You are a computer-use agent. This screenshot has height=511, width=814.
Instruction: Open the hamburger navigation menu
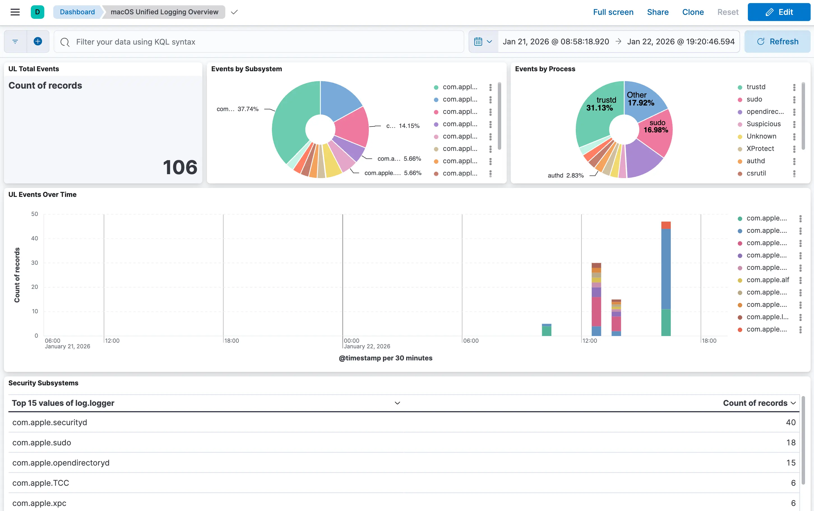[x=15, y=12]
